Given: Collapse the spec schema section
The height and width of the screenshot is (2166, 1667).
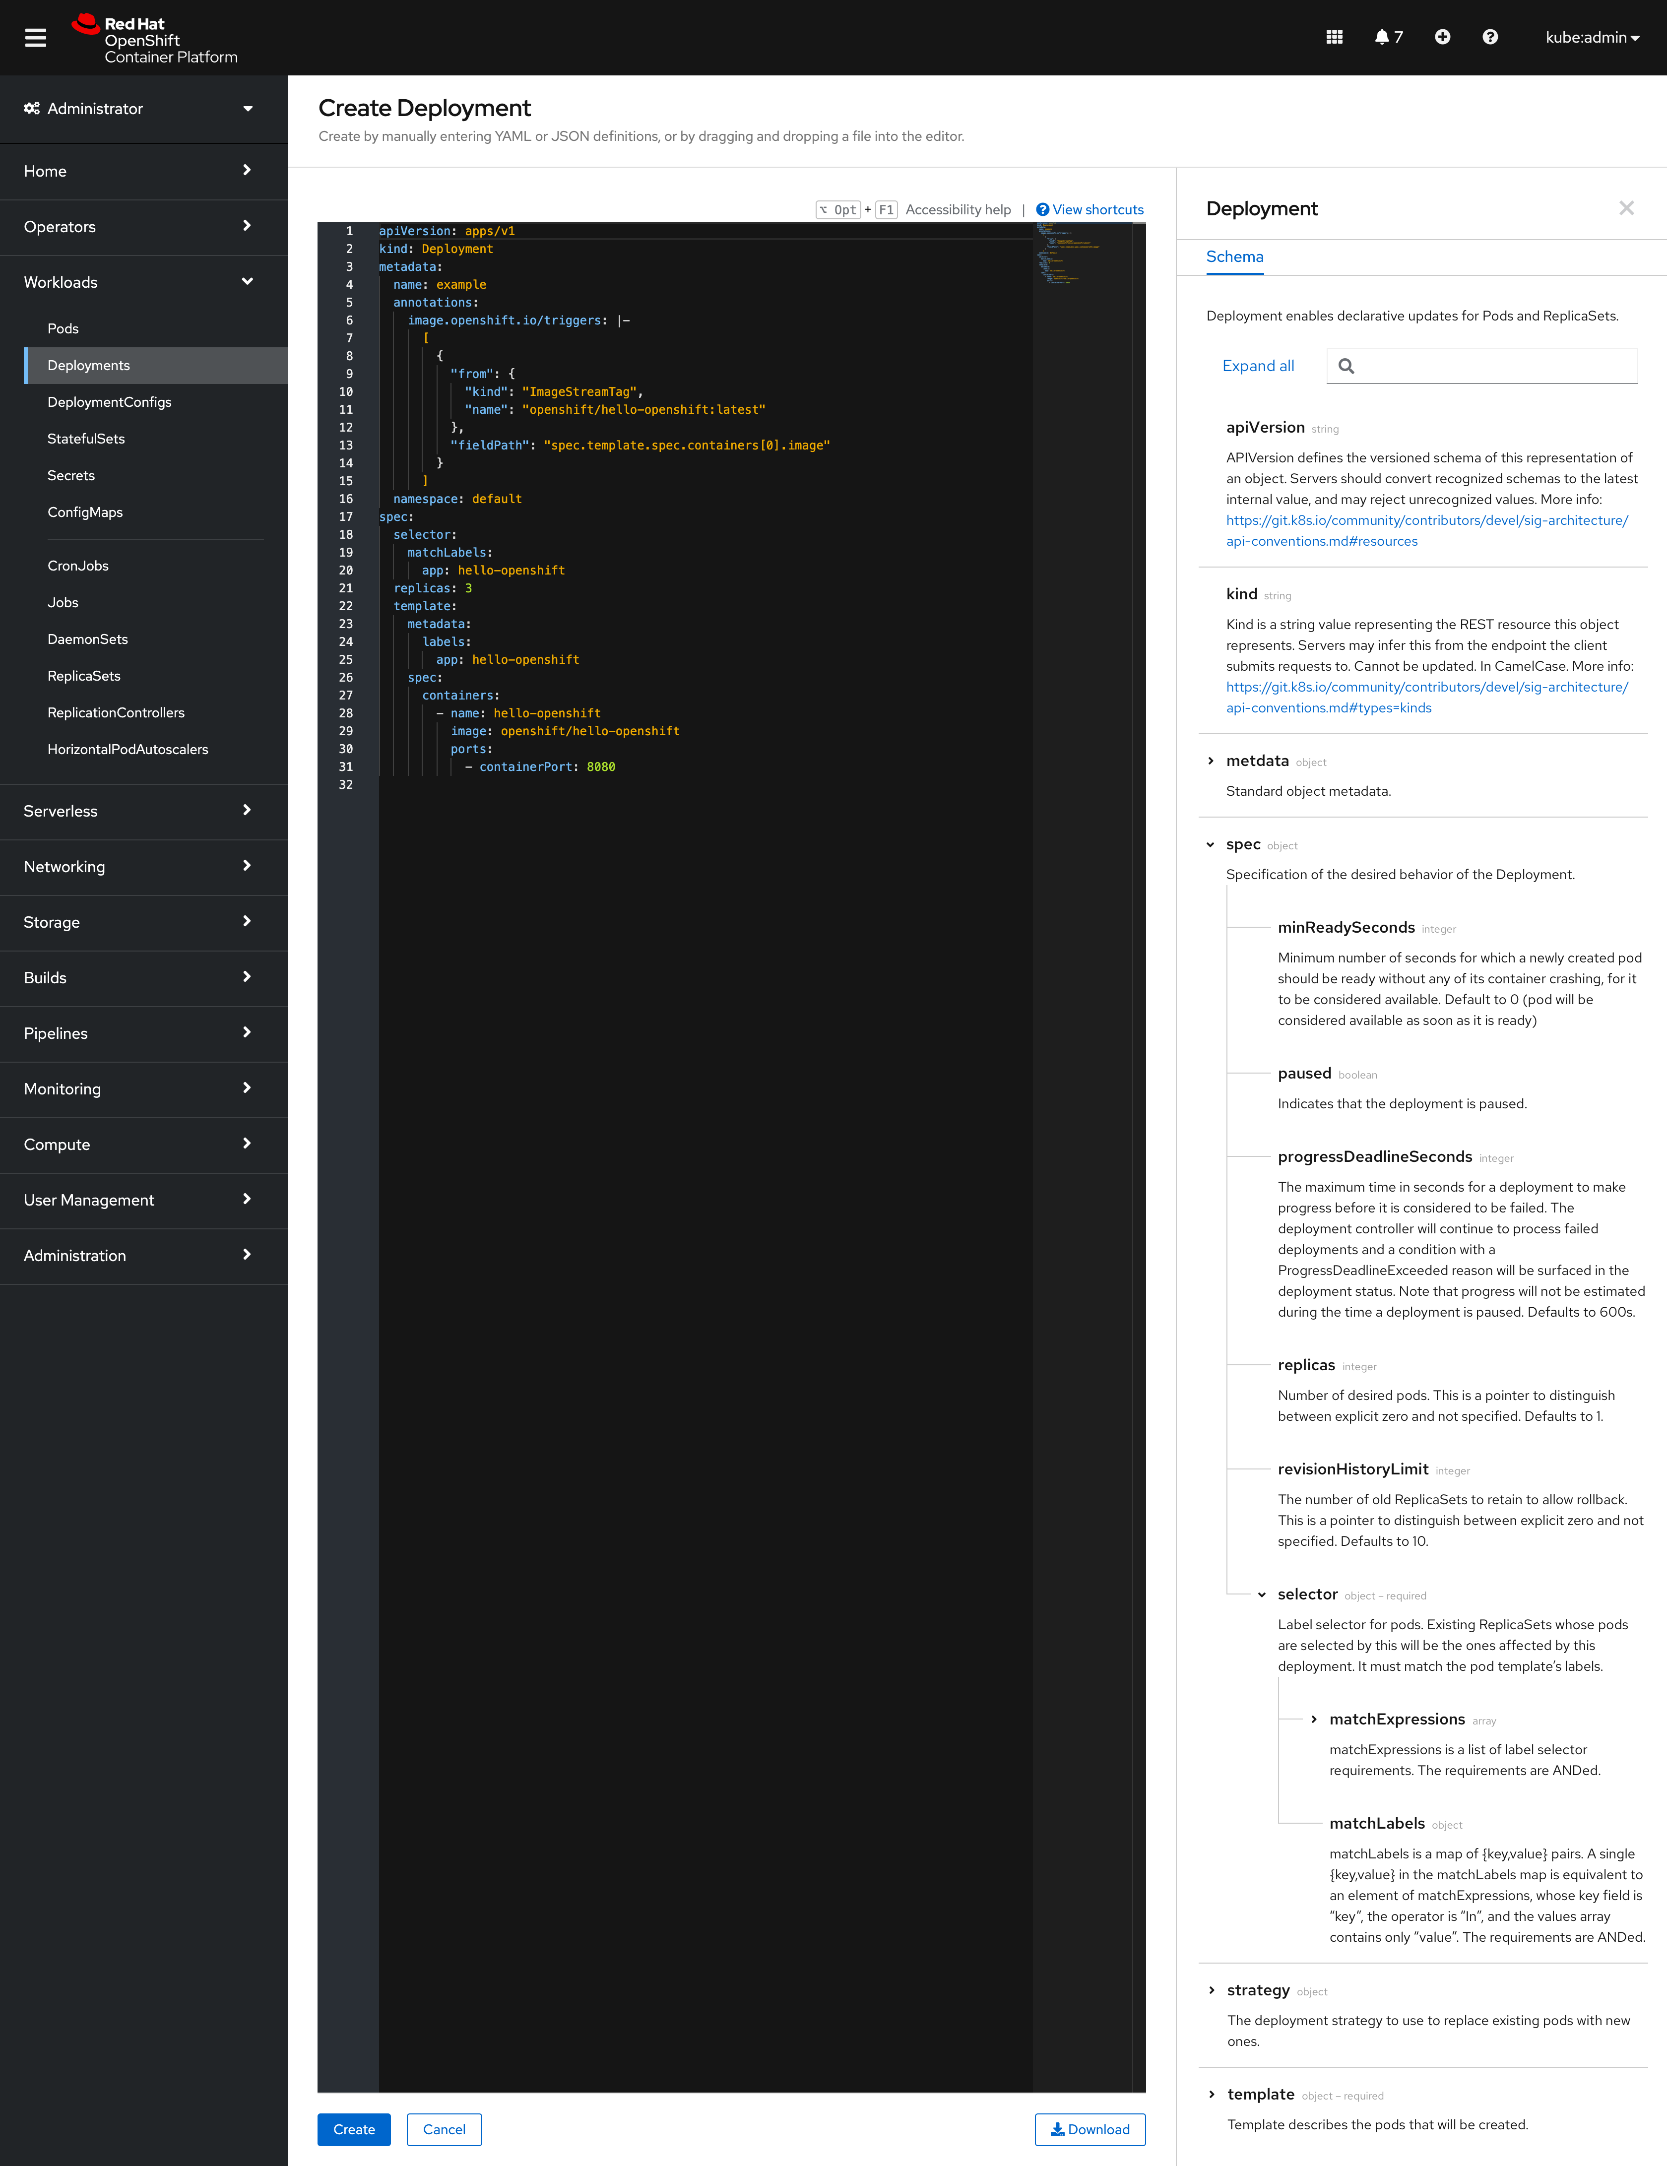Looking at the screenshot, I should [x=1211, y=845].
